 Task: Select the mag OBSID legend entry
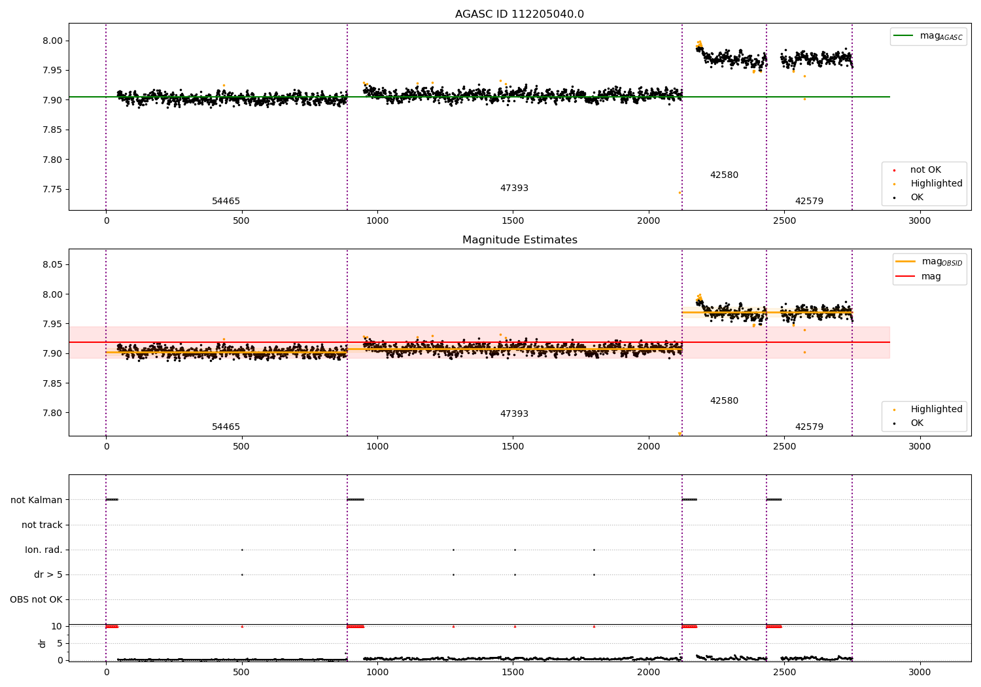coord(929,262)
